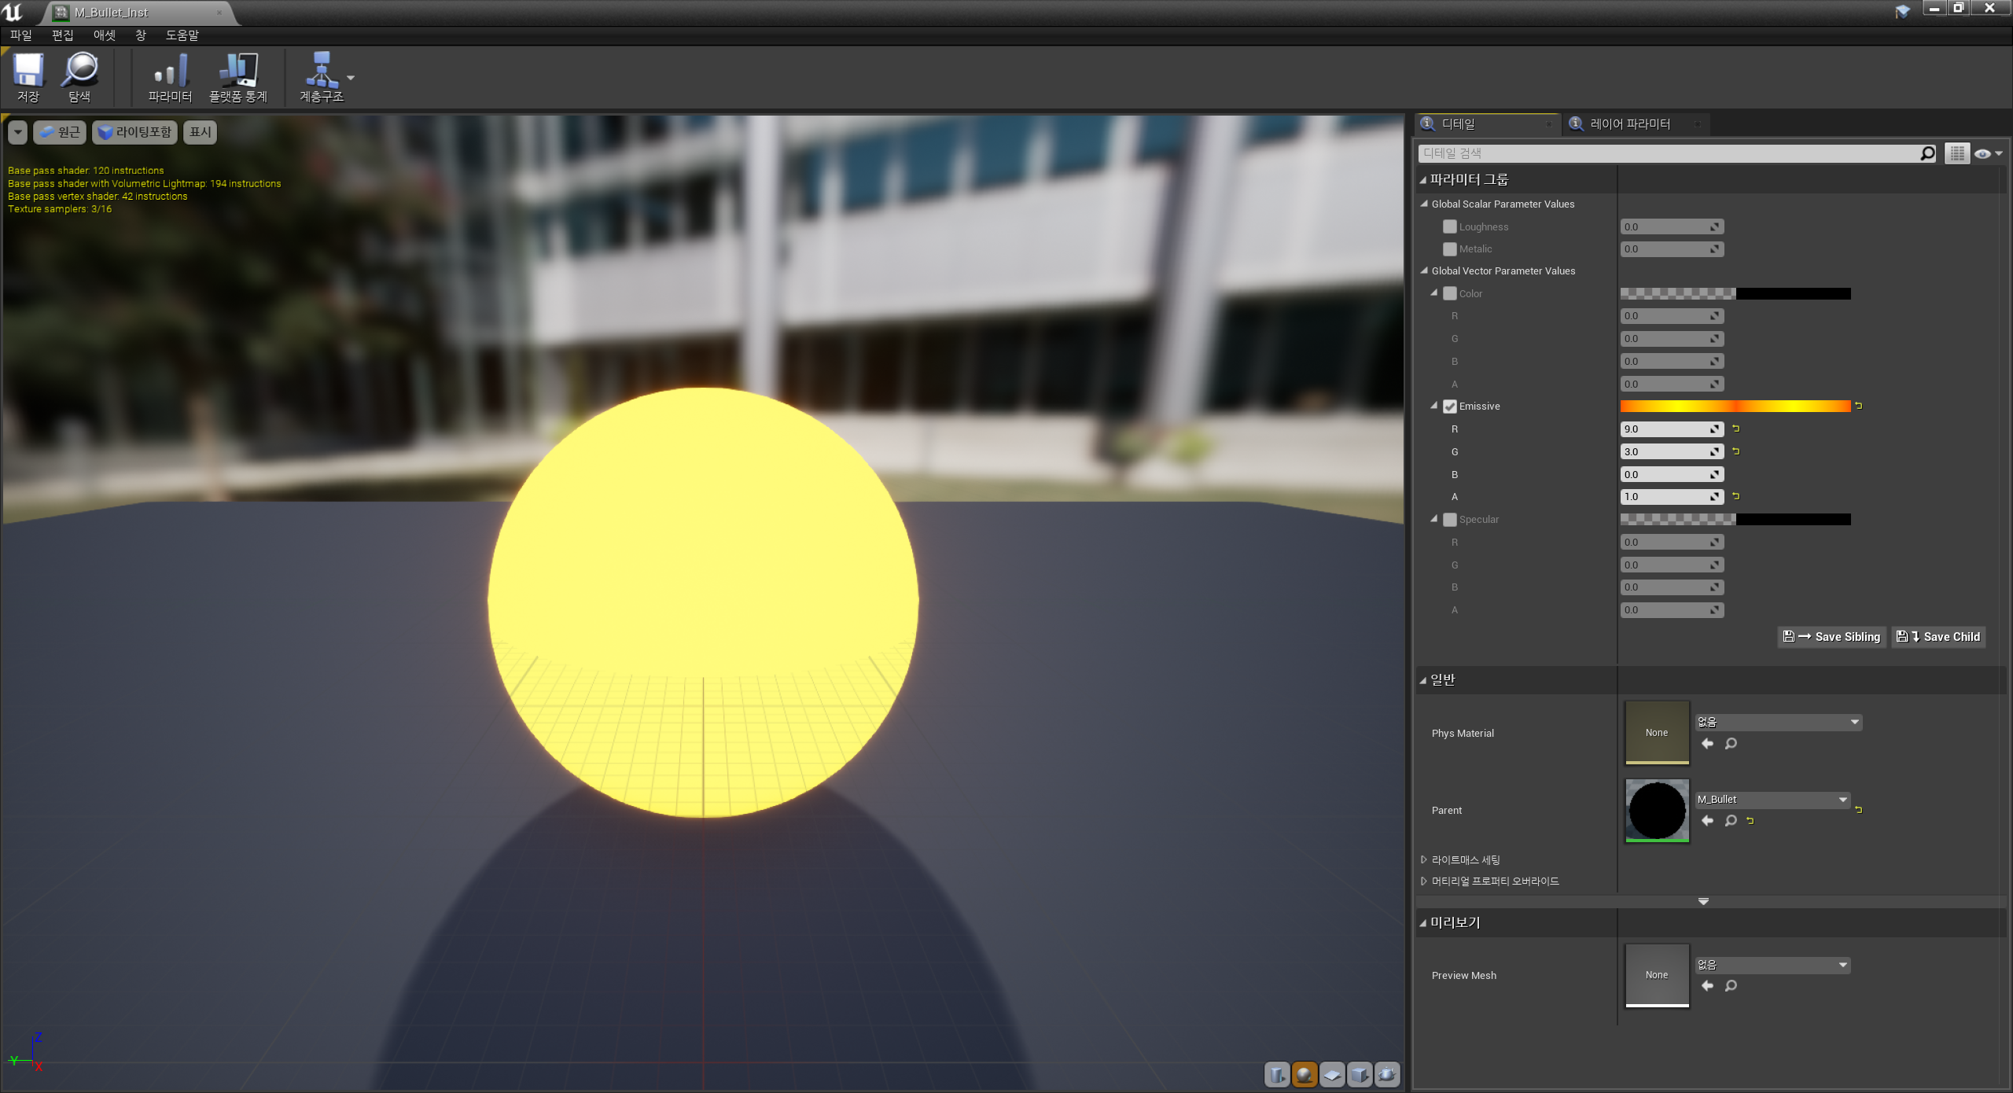
Task: Open the 편집 menu
Action: [x=62, y=35]
